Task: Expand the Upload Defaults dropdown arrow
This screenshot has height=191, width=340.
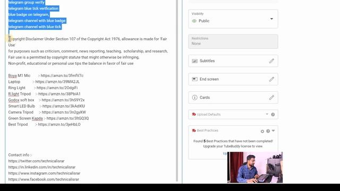Action: 267,114
